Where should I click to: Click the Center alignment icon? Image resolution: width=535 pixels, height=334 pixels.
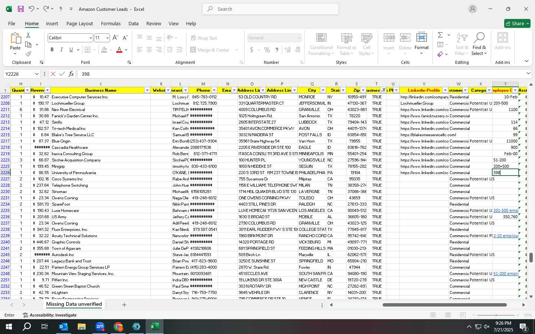[x=149, y=50]
